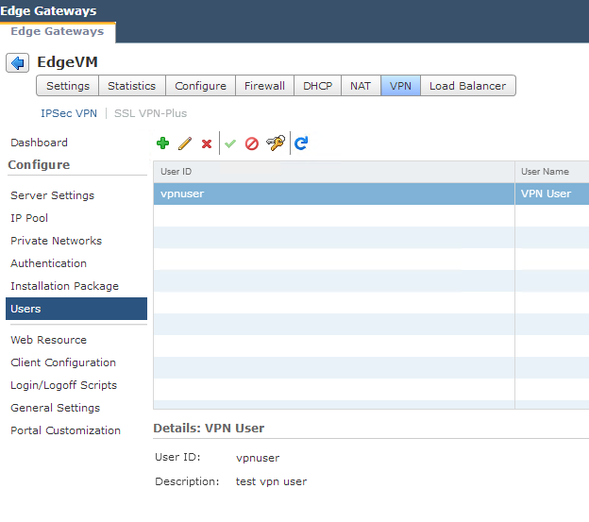Screen dimensions: 589x522
Task: Click the blue refresh icon
Action: pyautogui.click(x=301, y=143)
